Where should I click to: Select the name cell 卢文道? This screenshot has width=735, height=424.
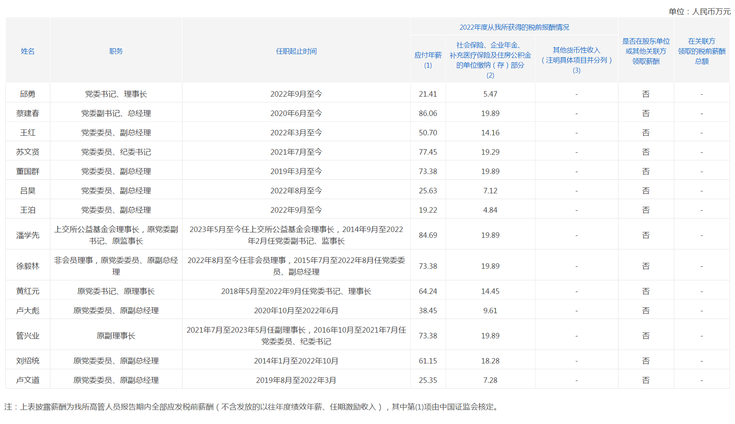coord(28,380)
